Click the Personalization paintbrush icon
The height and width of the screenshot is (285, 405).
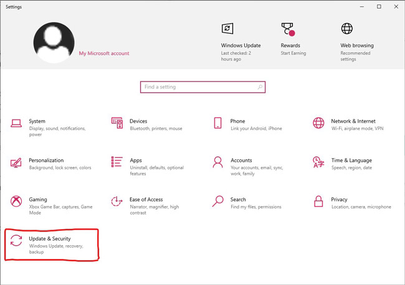16,163
